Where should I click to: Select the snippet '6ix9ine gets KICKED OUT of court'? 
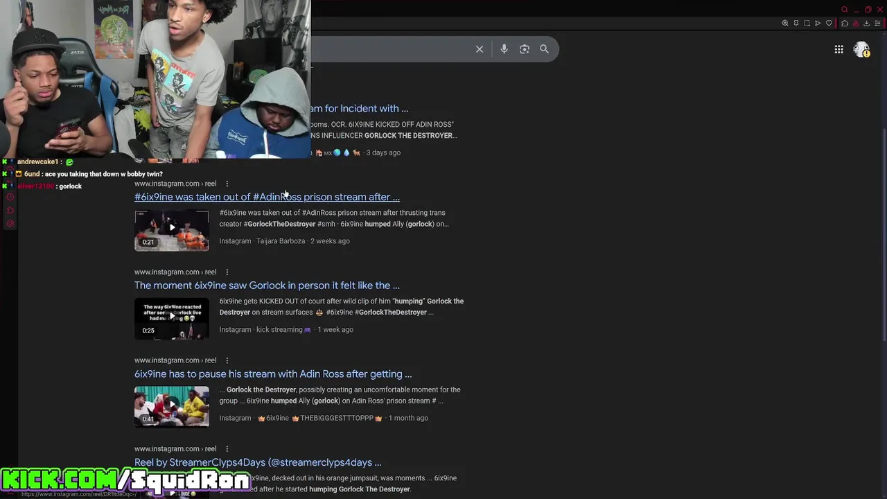(x=342, y=307)
